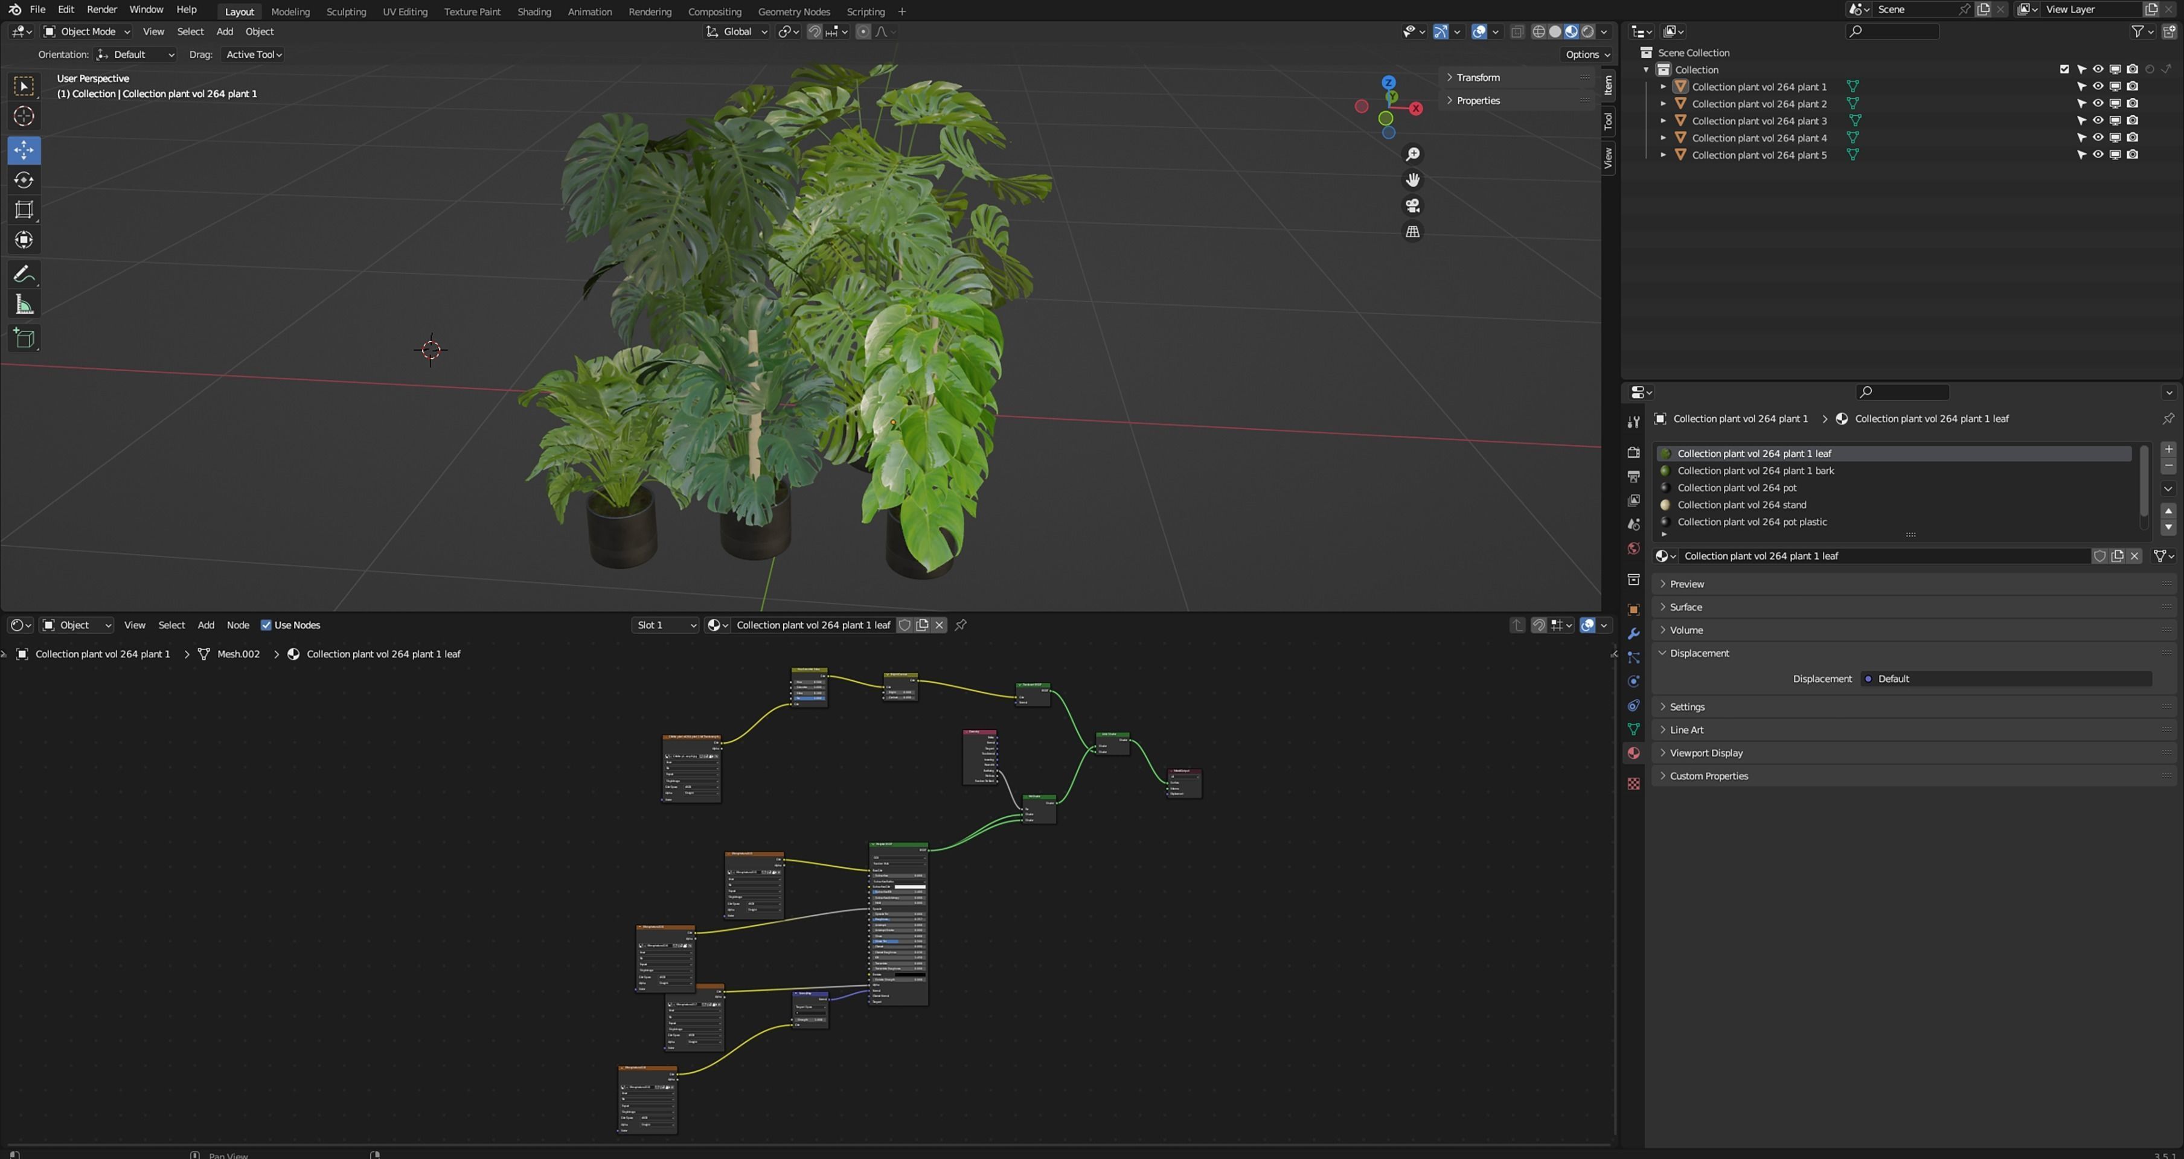Open the sidebar View tab
The image size is (2184, 1159).
(x=1607, y=158)
